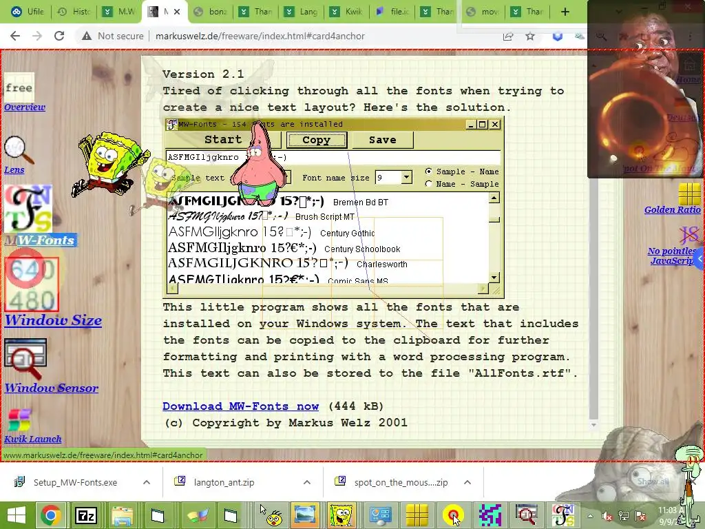The width and height of the screenshot is (705, 529).
Task: Switch to the Ufile tab
Action: coord(28,12)
